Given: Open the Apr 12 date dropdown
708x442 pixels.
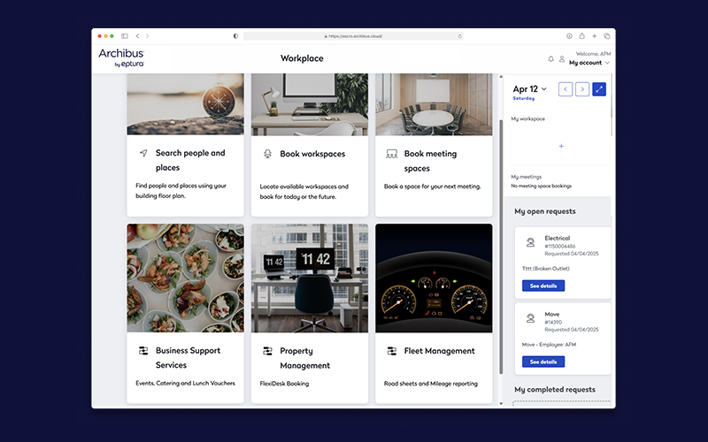Looking at the screenshot, I should coord(529,89).
